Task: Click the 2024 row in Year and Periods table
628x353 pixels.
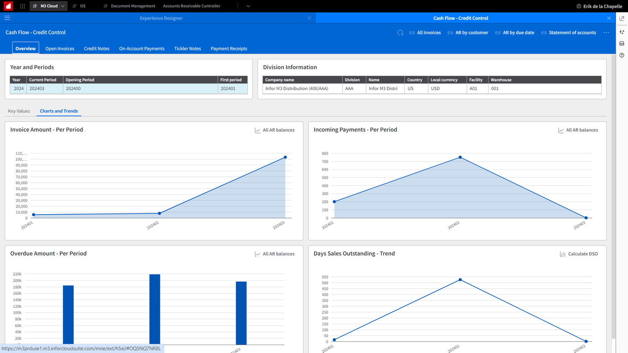Action: (126, 88)
